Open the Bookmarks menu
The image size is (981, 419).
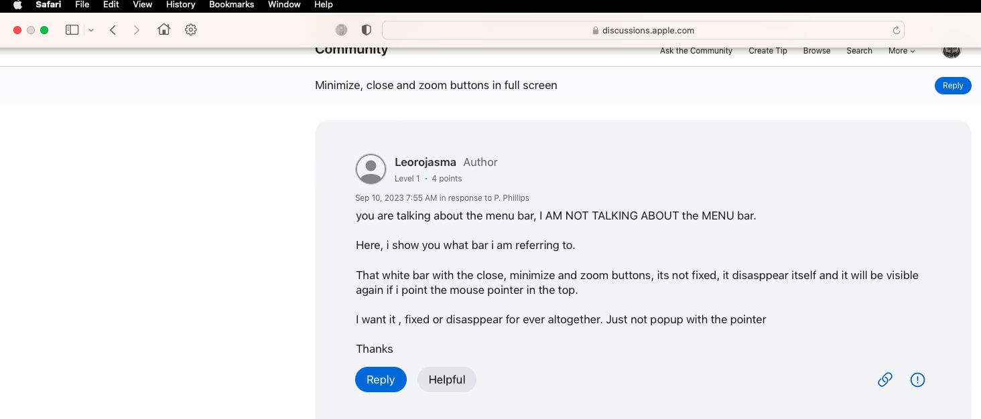pos(231,5)
